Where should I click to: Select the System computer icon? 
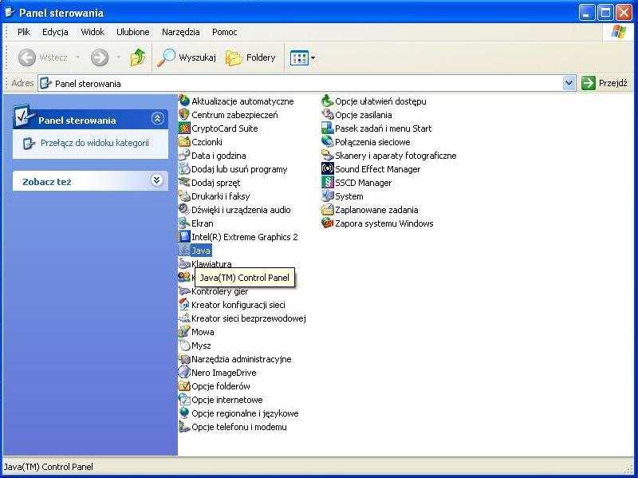328,196
